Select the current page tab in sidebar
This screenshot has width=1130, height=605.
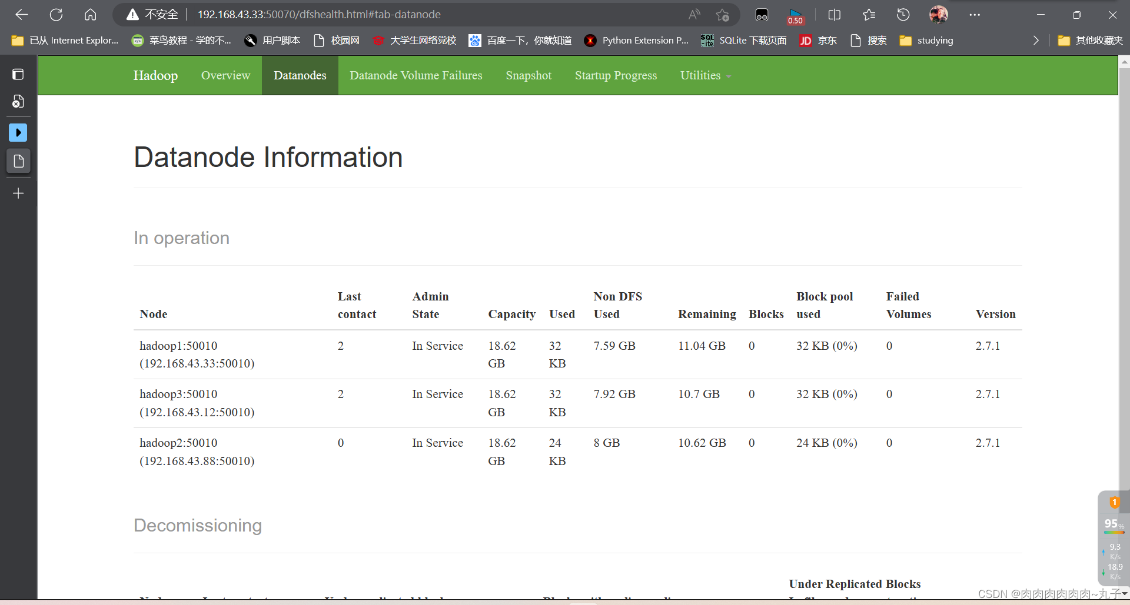click(18, 161)
